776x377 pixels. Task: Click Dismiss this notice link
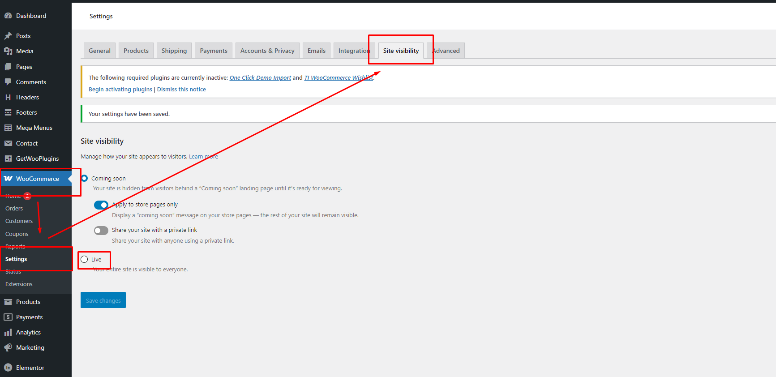pos(181,89)
